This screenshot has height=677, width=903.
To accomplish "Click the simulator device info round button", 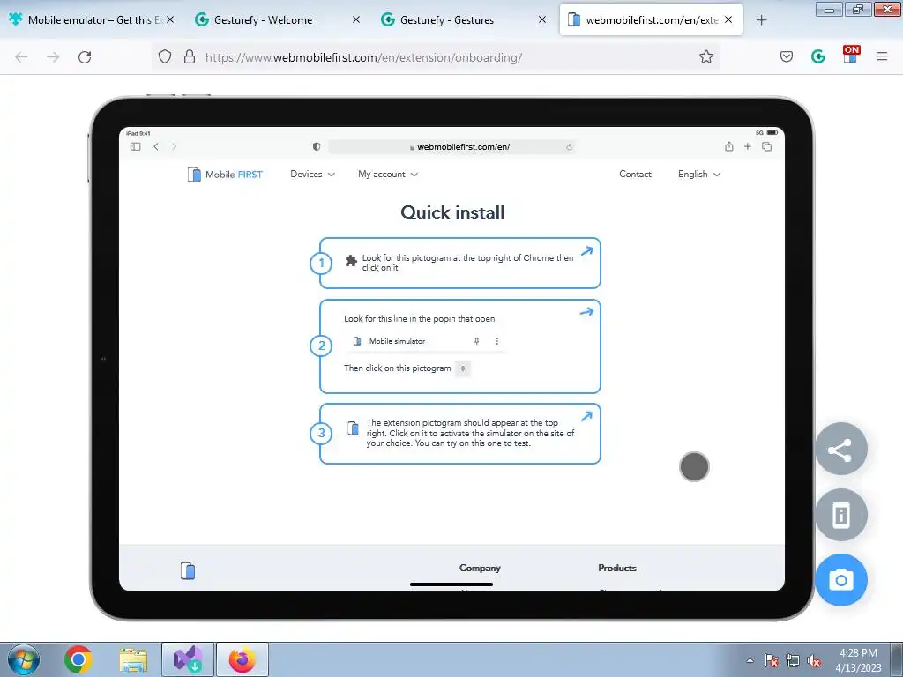I will (x=840, y=515).
